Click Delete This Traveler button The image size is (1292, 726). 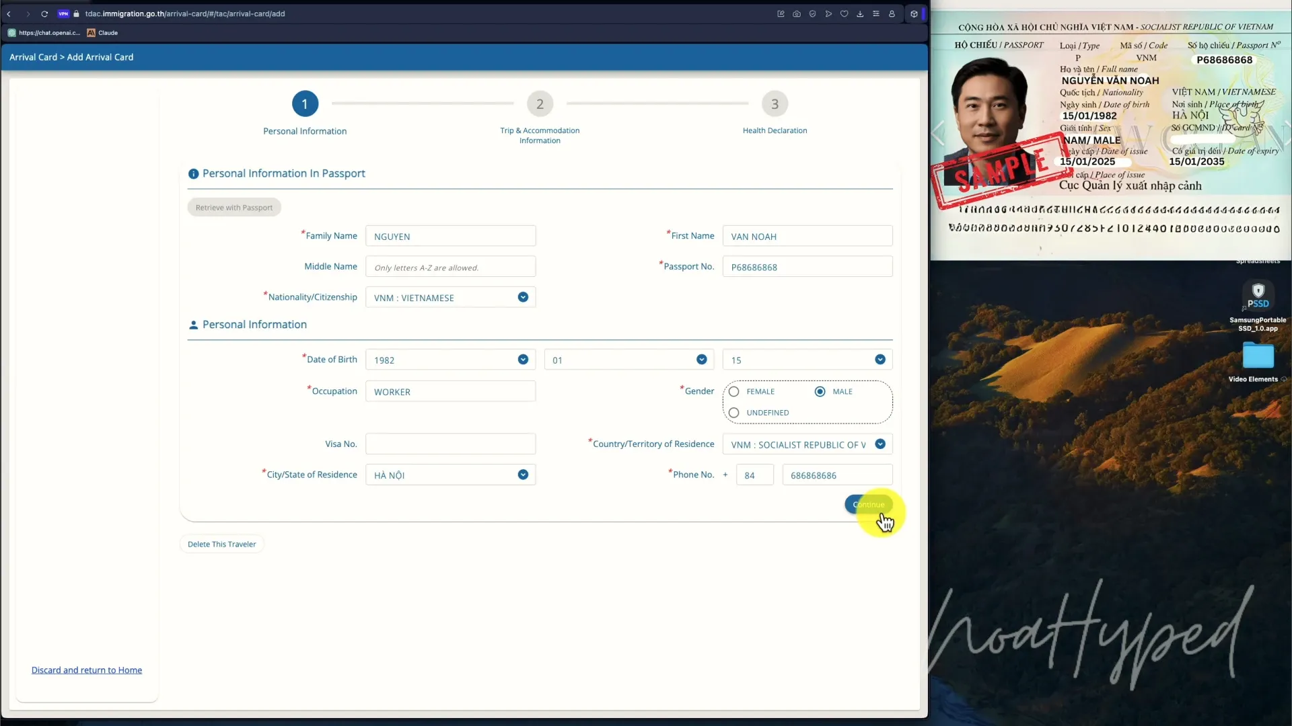click(222, 544)
